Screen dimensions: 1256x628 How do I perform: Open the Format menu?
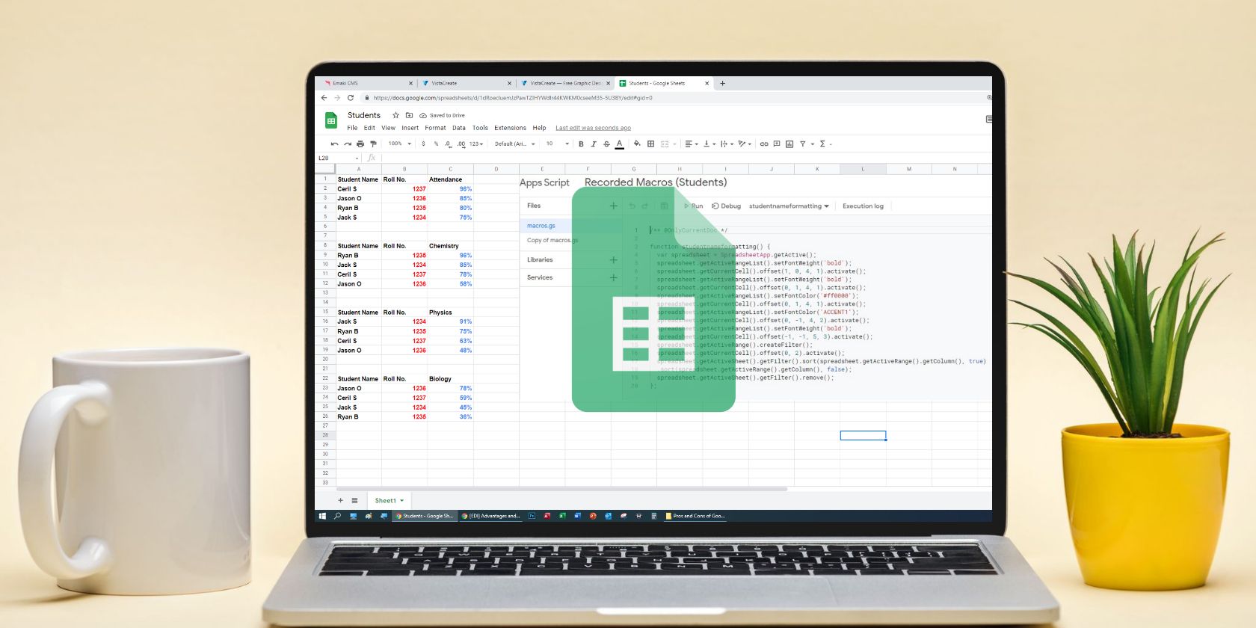[x=435, y=128]
